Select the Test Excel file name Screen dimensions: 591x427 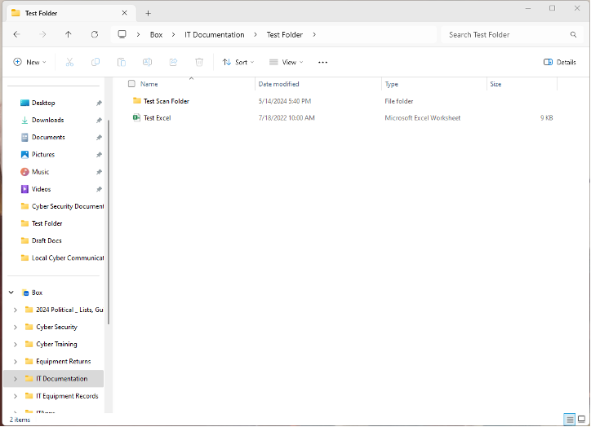158,118
